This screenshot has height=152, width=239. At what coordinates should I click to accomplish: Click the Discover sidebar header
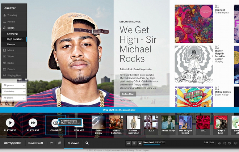click(10, 8)
